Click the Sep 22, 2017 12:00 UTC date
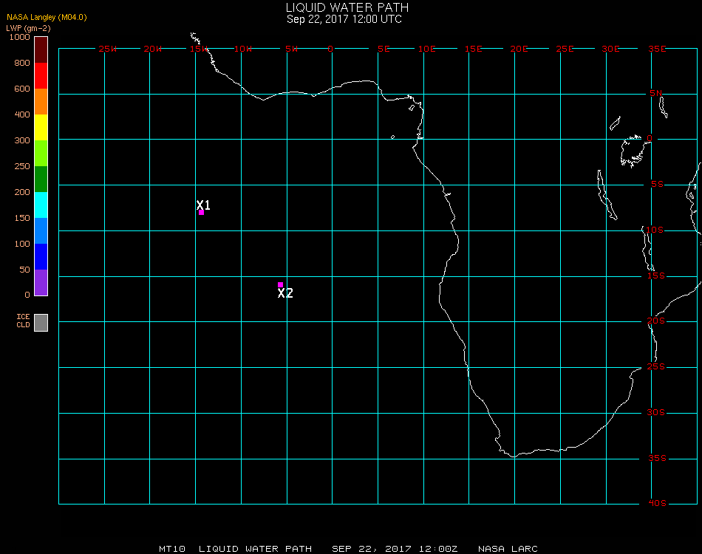 (344, 19)
